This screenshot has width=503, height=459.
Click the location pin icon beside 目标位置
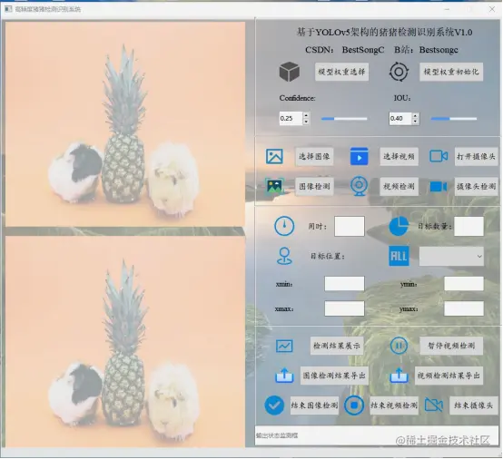click(x=284, y=256)
